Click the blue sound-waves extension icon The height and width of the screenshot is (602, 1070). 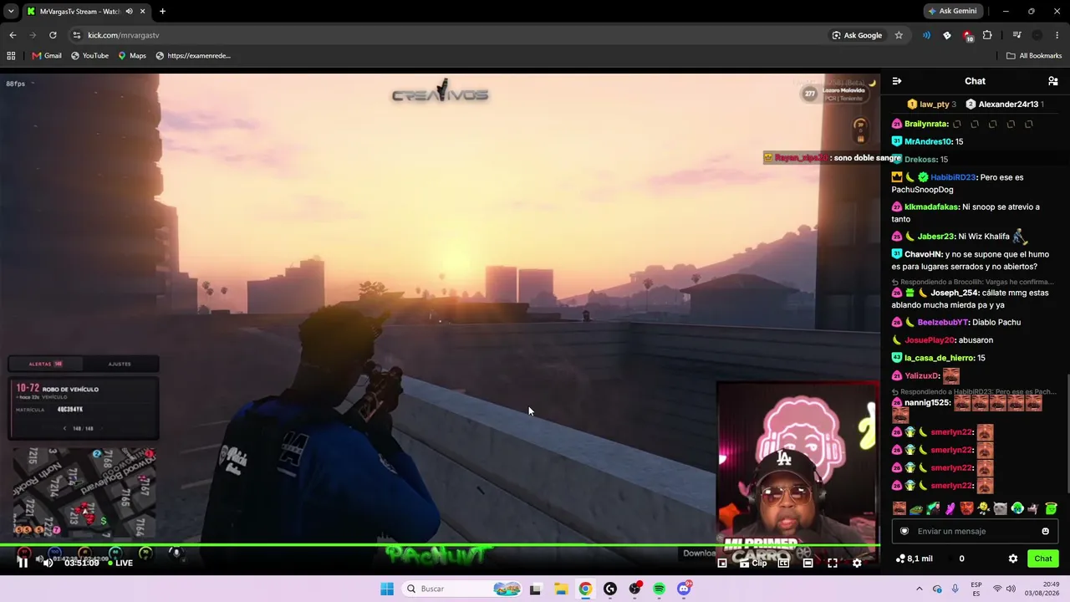pos(926,35)
